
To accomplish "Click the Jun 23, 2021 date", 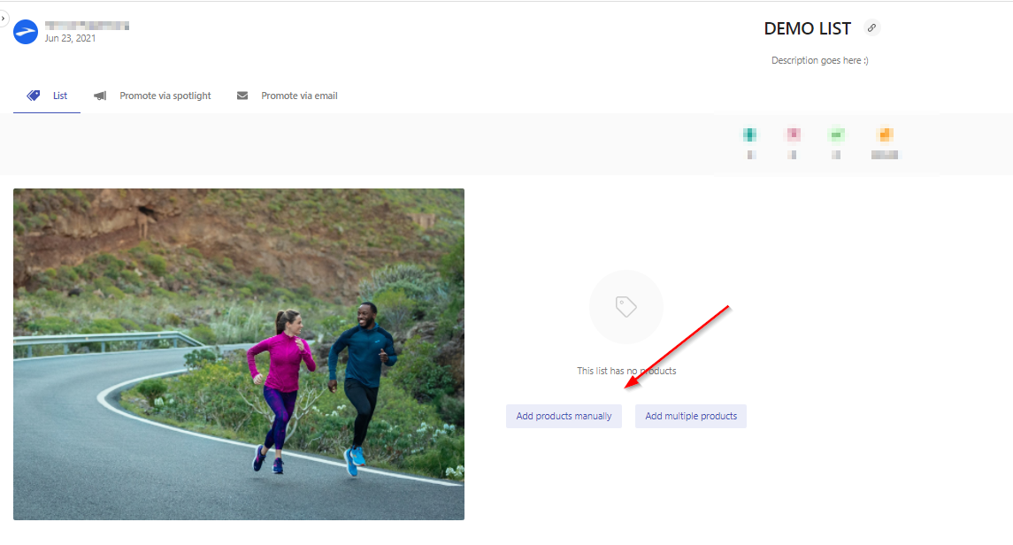I will (x=70, y=38).
